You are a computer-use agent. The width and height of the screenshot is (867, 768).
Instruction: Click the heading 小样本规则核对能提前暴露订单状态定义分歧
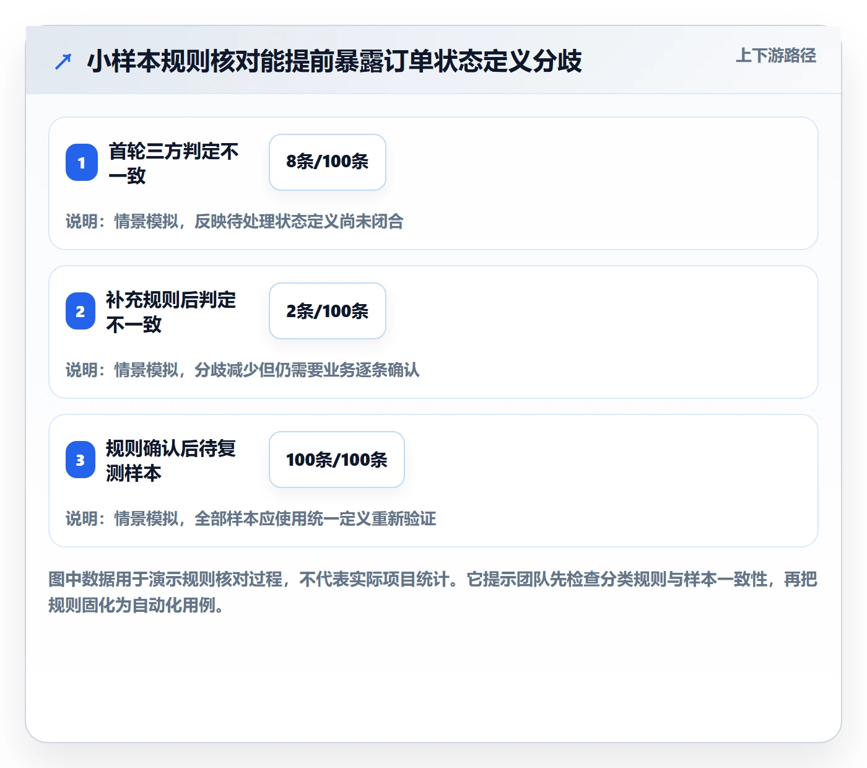[334, 61]
